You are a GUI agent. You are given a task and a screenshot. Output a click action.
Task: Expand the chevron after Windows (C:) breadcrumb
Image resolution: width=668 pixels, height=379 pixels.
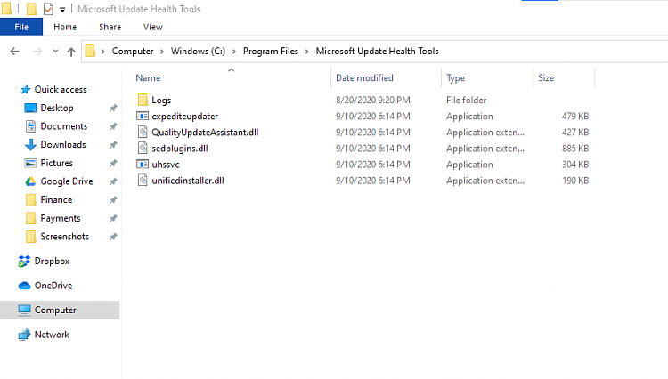click(x=234, y=52)
